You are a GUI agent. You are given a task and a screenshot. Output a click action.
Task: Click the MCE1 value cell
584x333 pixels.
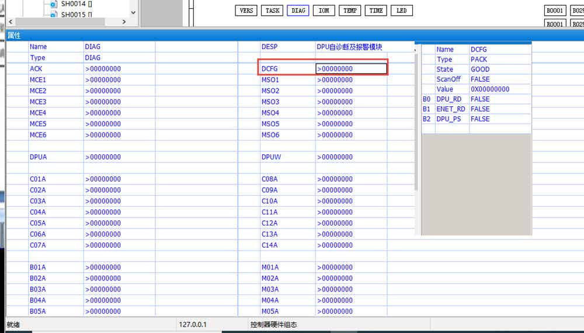[x=119, y=79]
